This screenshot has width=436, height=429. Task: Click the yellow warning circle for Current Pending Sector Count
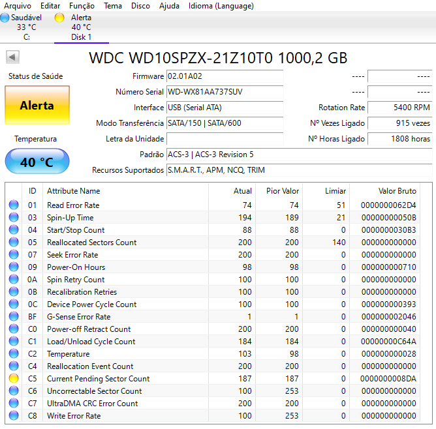coord(14,378)
